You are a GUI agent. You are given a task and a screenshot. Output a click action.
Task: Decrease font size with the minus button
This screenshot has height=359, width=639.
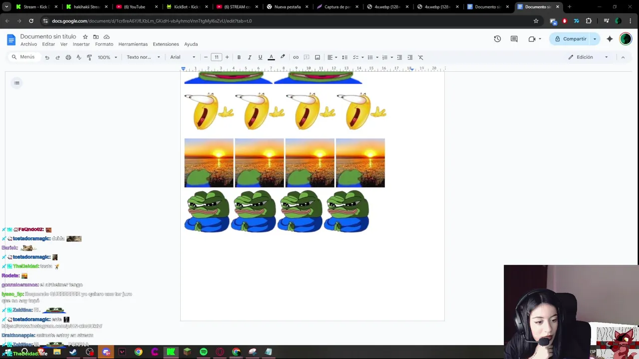[206, 57]
